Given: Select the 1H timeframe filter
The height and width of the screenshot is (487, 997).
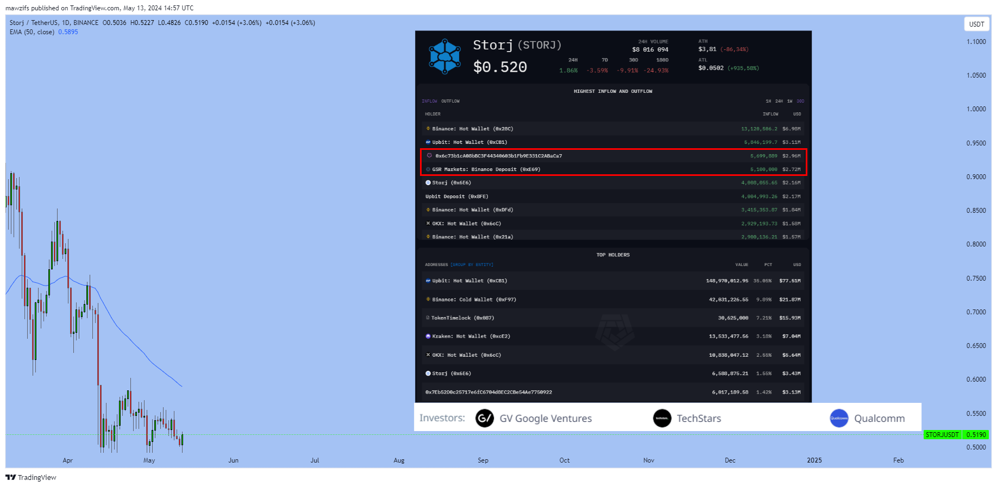Looking at the screenshot, I should click(768, 101).
